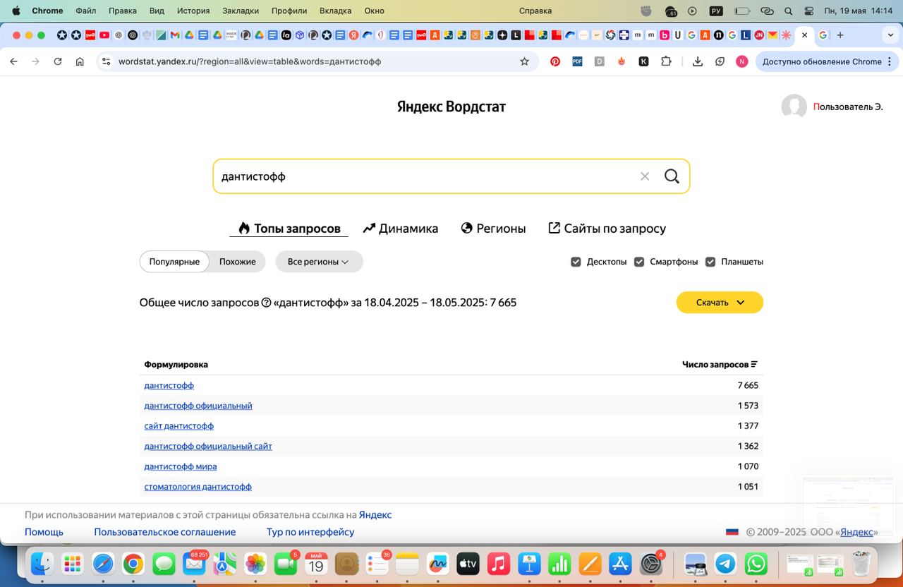
Task: Open the Сайты по запросу tab
Action: (x=607, y=229)
